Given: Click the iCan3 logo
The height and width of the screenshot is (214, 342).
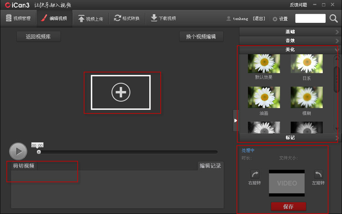Looking at the screenshot, I should [x=17, y=5].
